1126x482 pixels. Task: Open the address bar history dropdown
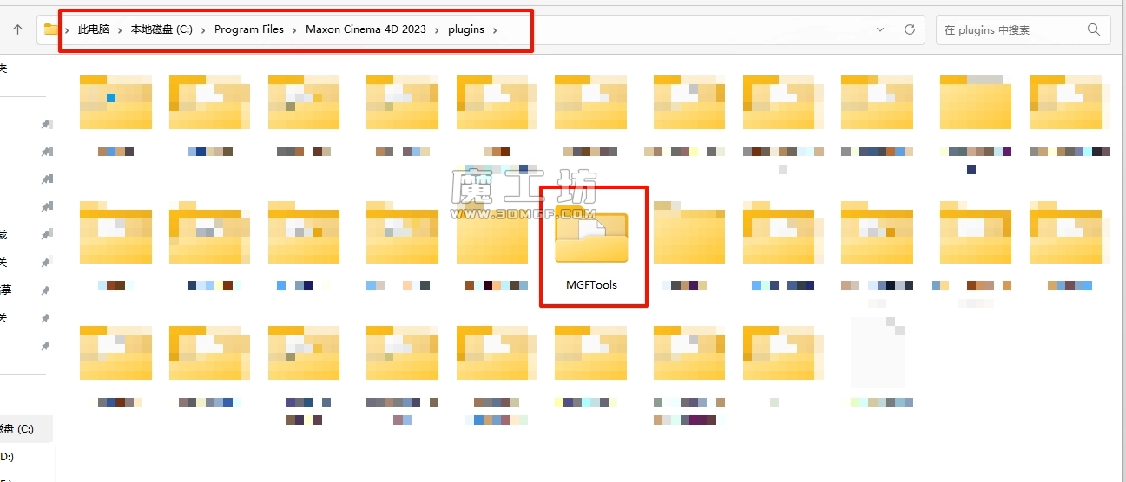tap(881, 29)
